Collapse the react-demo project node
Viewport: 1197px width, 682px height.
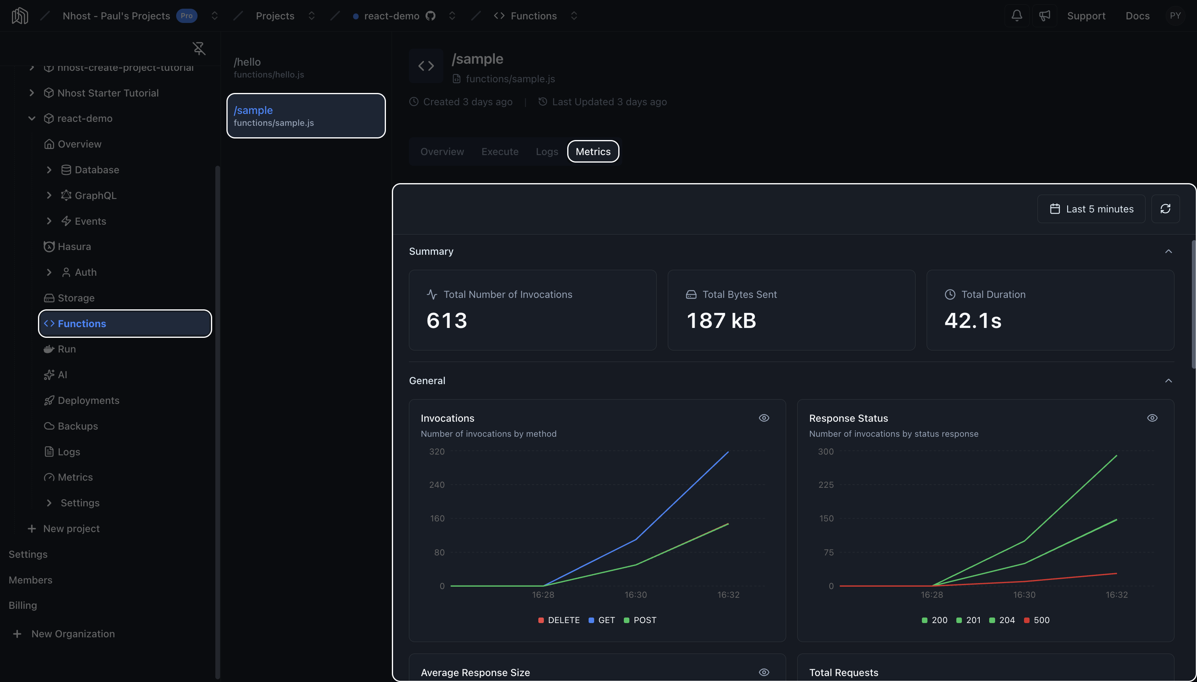coord(31,119)
